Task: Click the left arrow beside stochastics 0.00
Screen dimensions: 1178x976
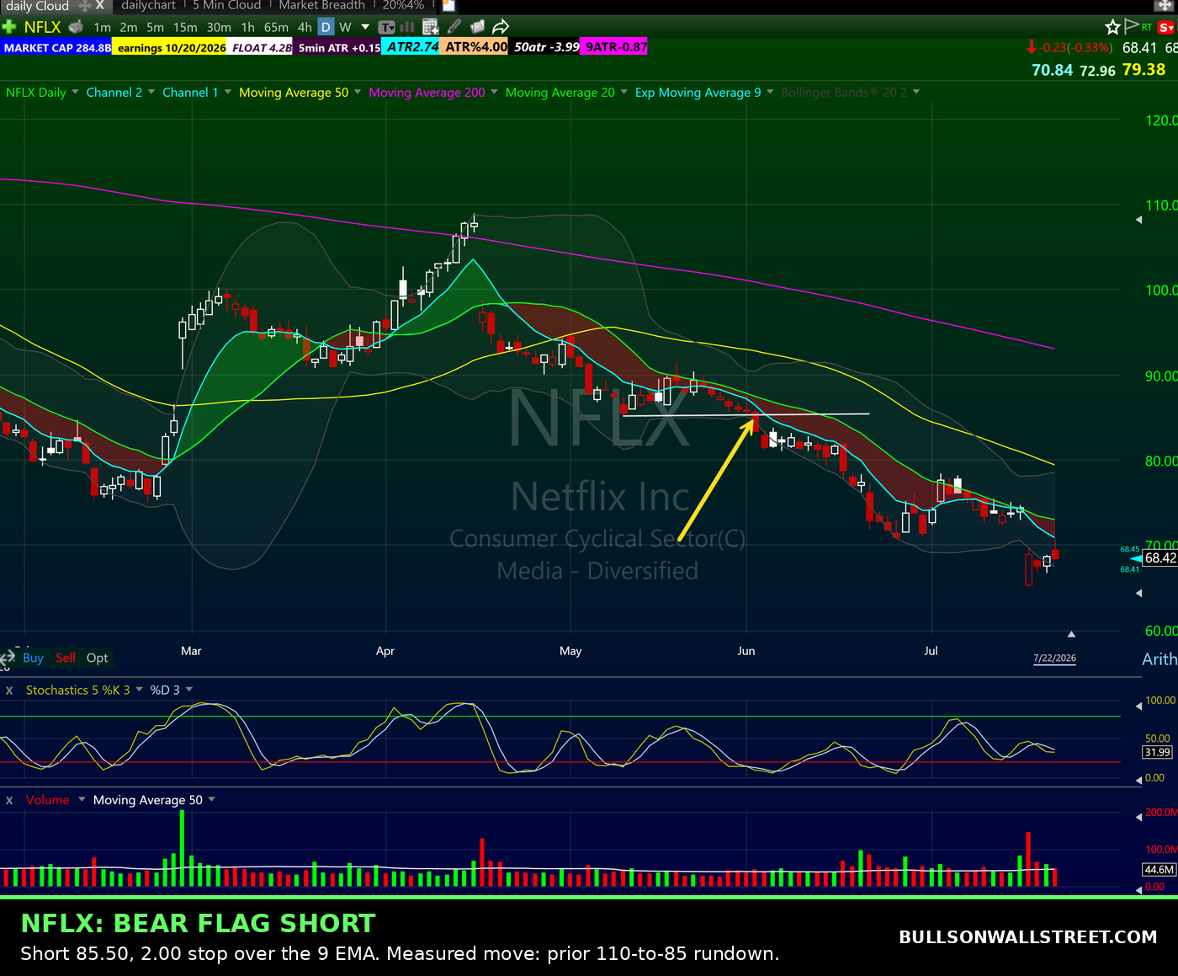Action: (x=1139, y=780)
